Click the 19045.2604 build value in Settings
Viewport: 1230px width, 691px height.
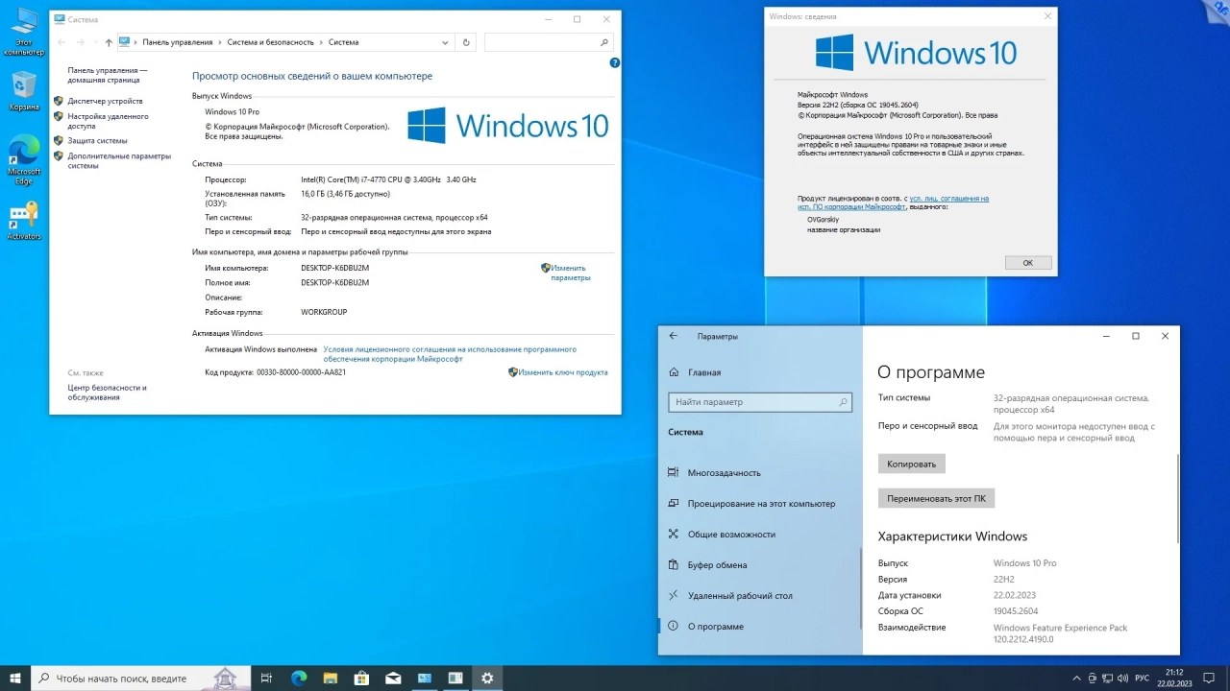click(x=1016, y=611)
